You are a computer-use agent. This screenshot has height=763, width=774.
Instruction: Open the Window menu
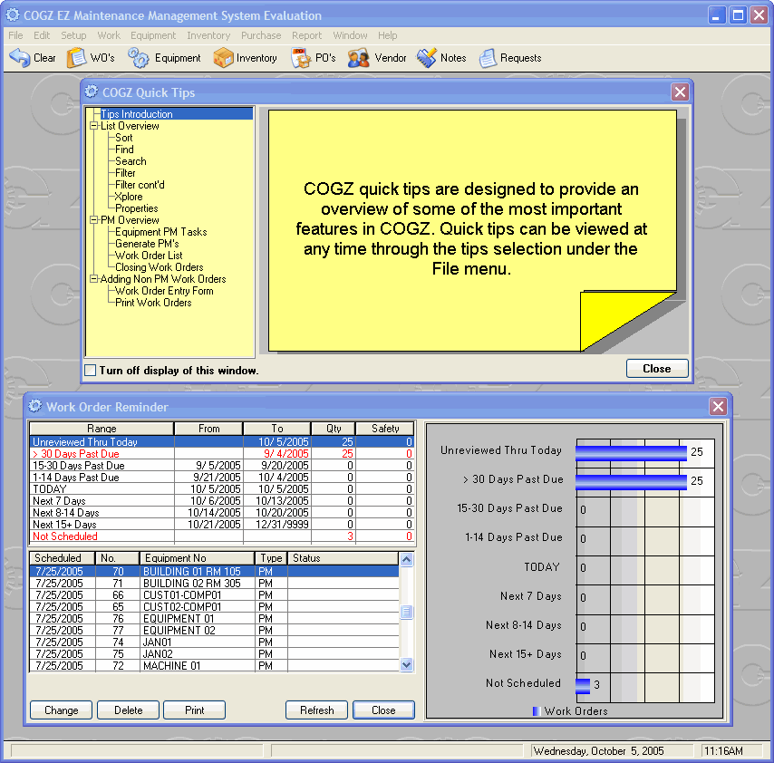click(x=350, y=35)
